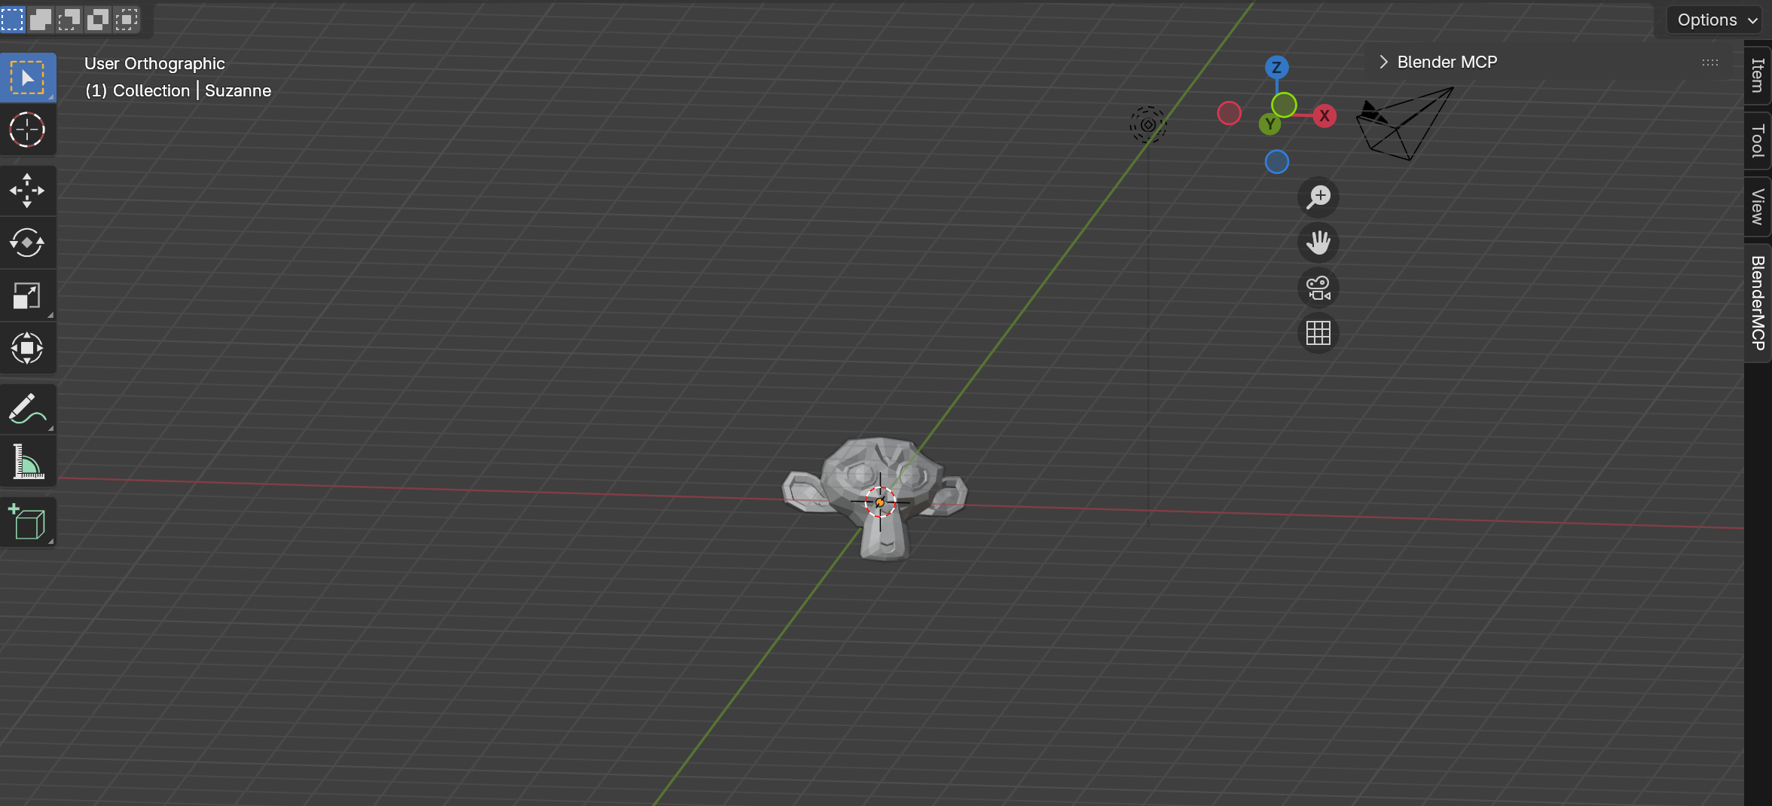Toggle the camera view

point(1318,288)
